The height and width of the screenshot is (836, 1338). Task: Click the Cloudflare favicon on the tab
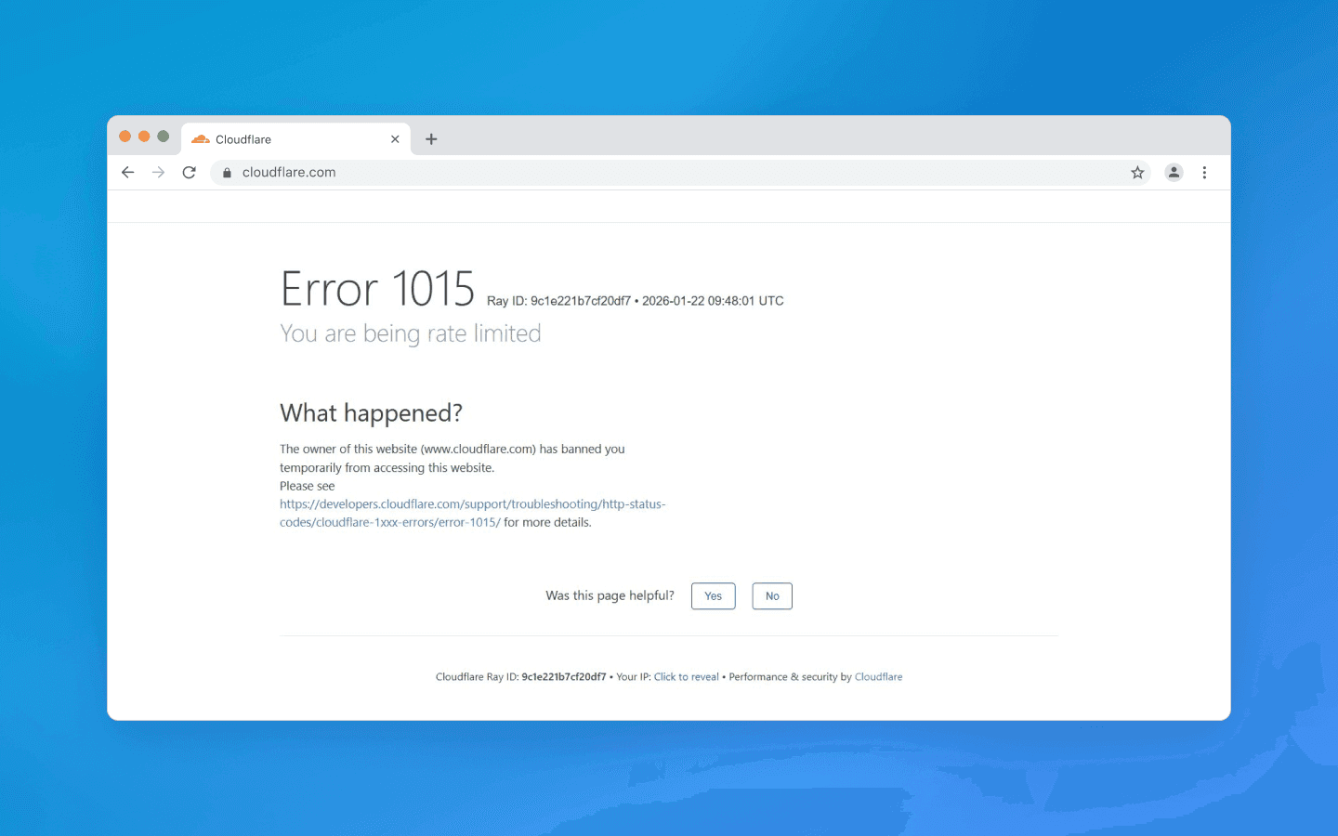200,138
